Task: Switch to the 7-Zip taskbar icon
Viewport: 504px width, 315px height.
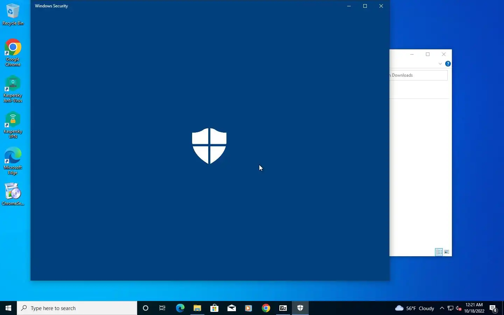Action: [x=283, y=308]
